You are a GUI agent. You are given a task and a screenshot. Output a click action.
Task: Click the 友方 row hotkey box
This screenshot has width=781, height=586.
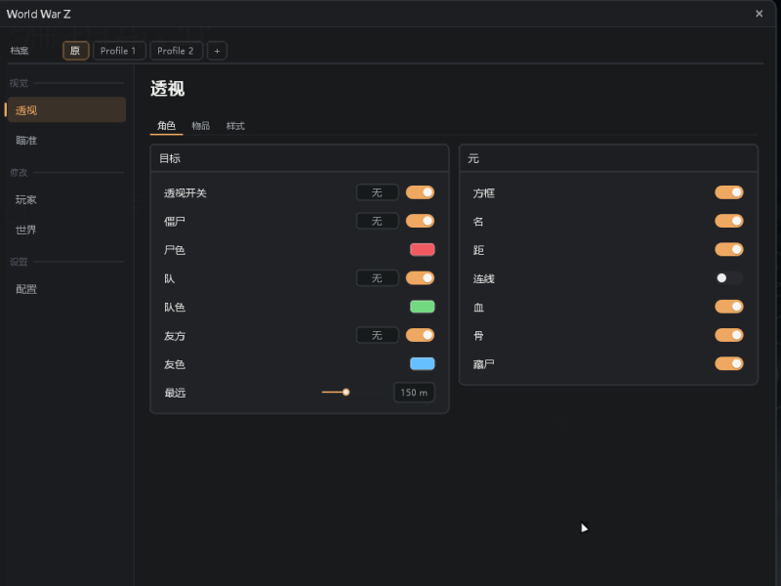tap(377, 335)
